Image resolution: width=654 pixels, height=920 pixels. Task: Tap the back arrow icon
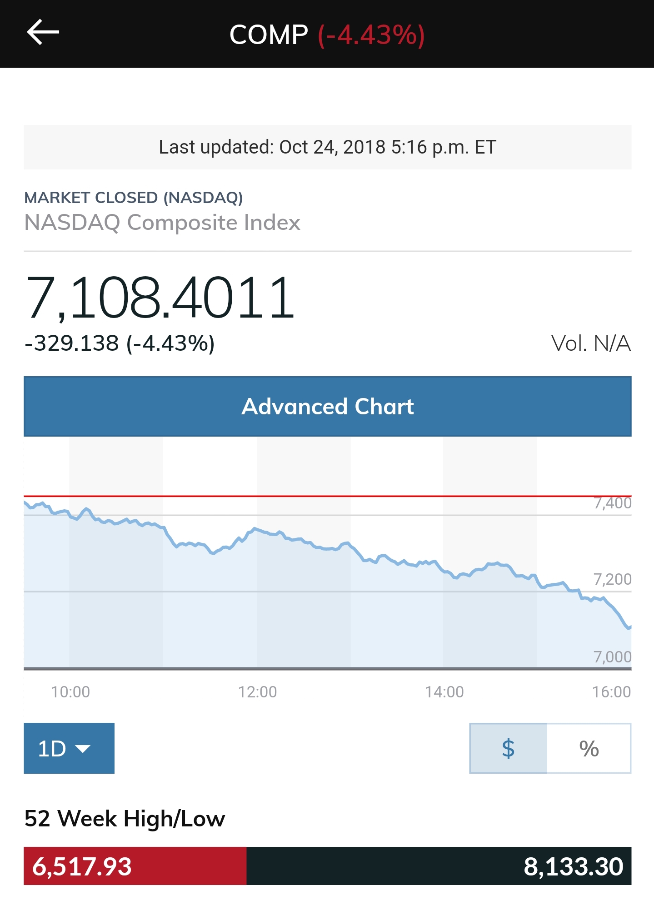[43, 33]
